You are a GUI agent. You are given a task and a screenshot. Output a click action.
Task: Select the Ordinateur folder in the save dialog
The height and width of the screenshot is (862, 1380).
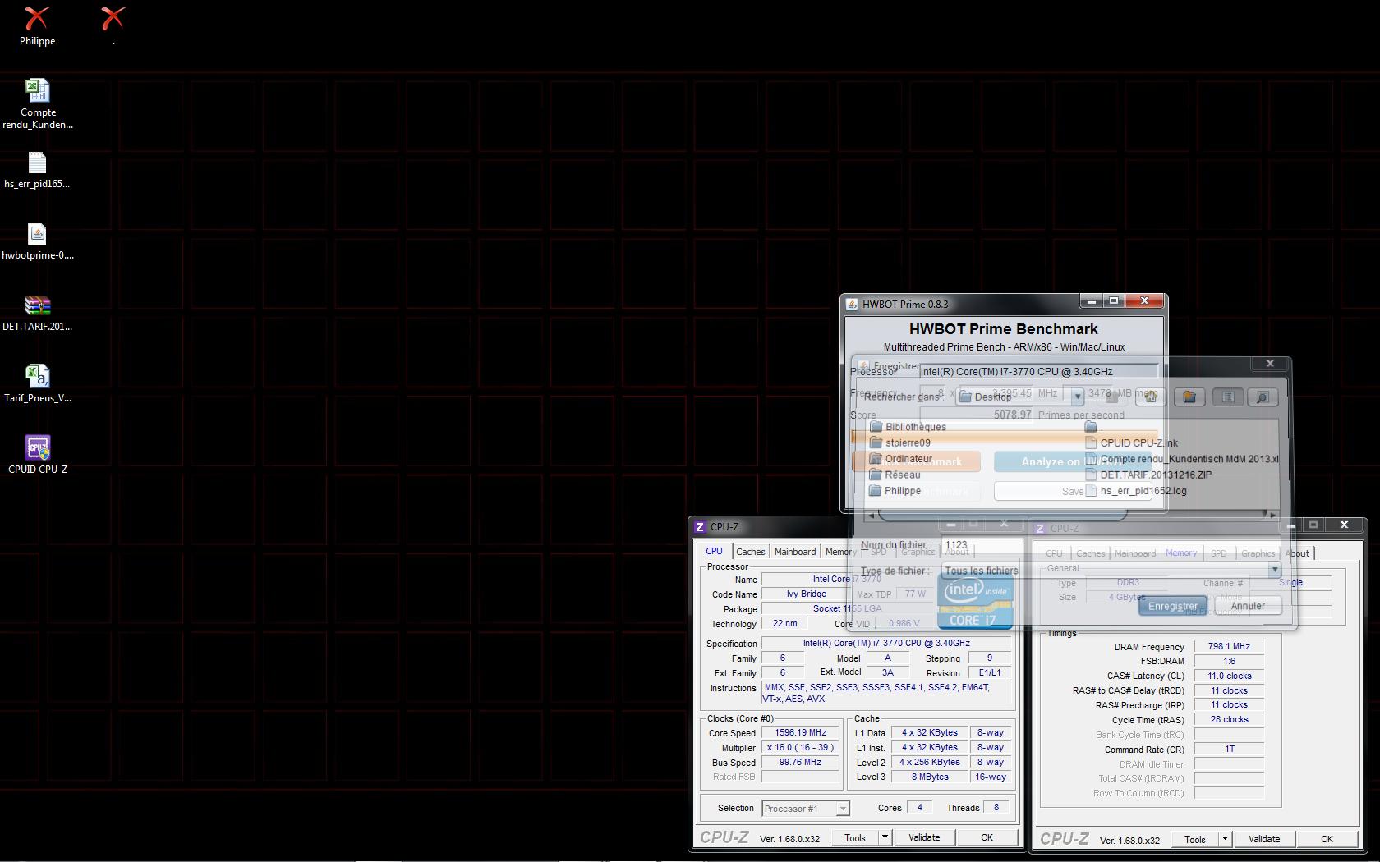[x=901, y=459]
